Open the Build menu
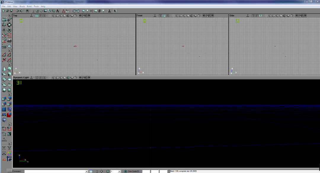Viewport: 320px width, 173px height. (x=29, y=6)
